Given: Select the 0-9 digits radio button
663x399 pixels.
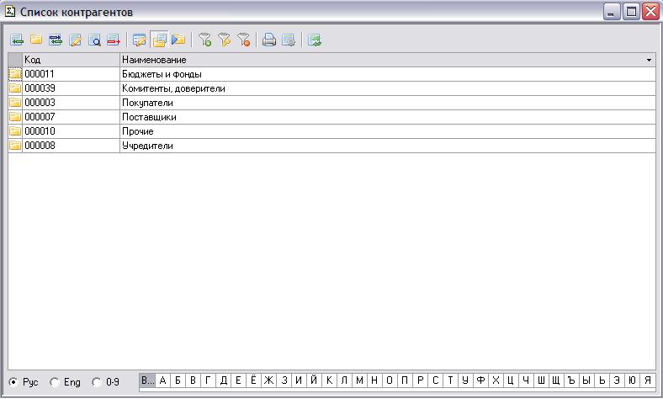Looking at the screenshot, I should [x=97, y=382].
